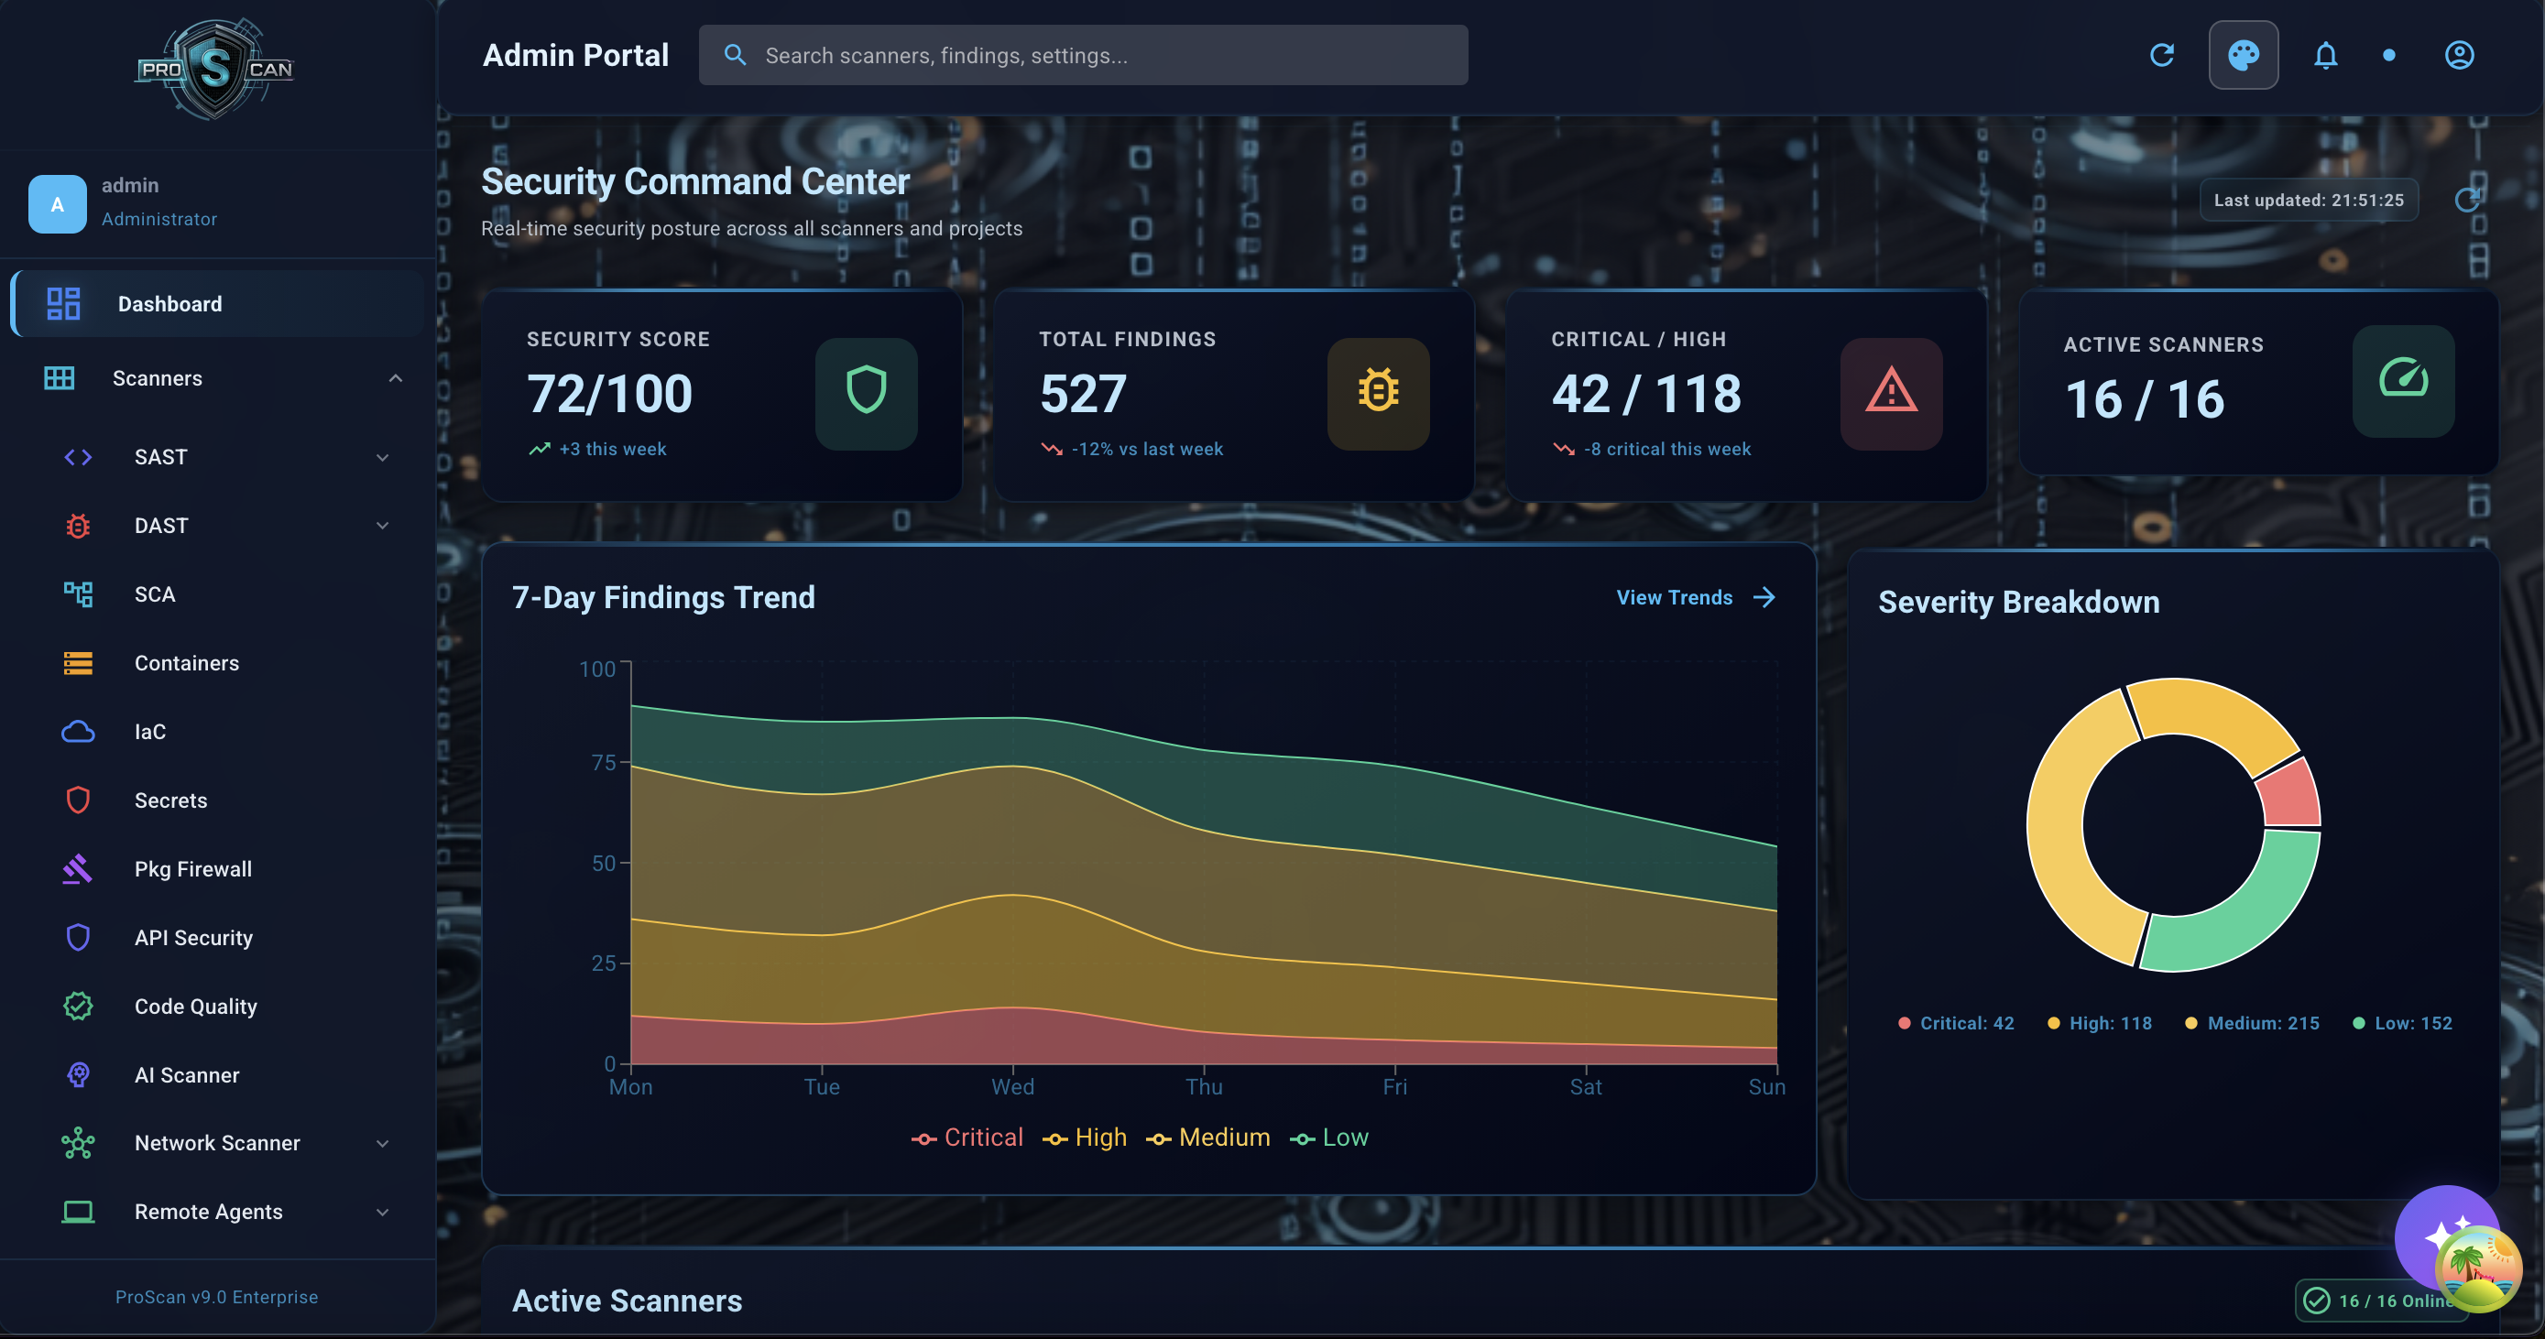Click the refresh icon in top header

(2162, 55)
